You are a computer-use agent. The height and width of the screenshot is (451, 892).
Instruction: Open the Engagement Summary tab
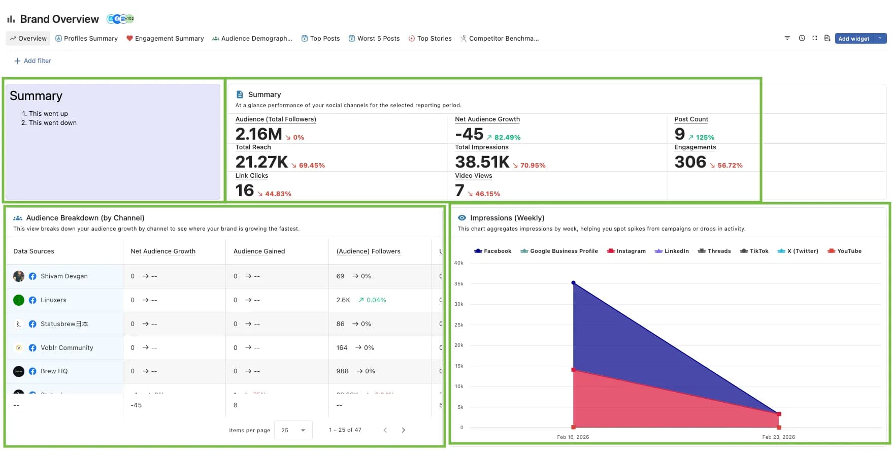(165, 39)
